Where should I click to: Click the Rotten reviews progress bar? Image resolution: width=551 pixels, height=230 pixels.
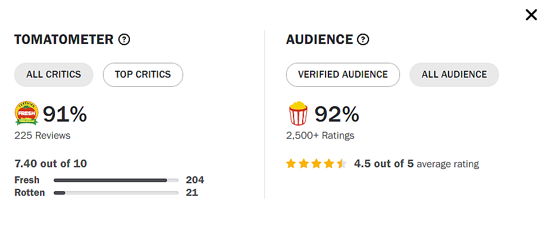pos(116,193)
